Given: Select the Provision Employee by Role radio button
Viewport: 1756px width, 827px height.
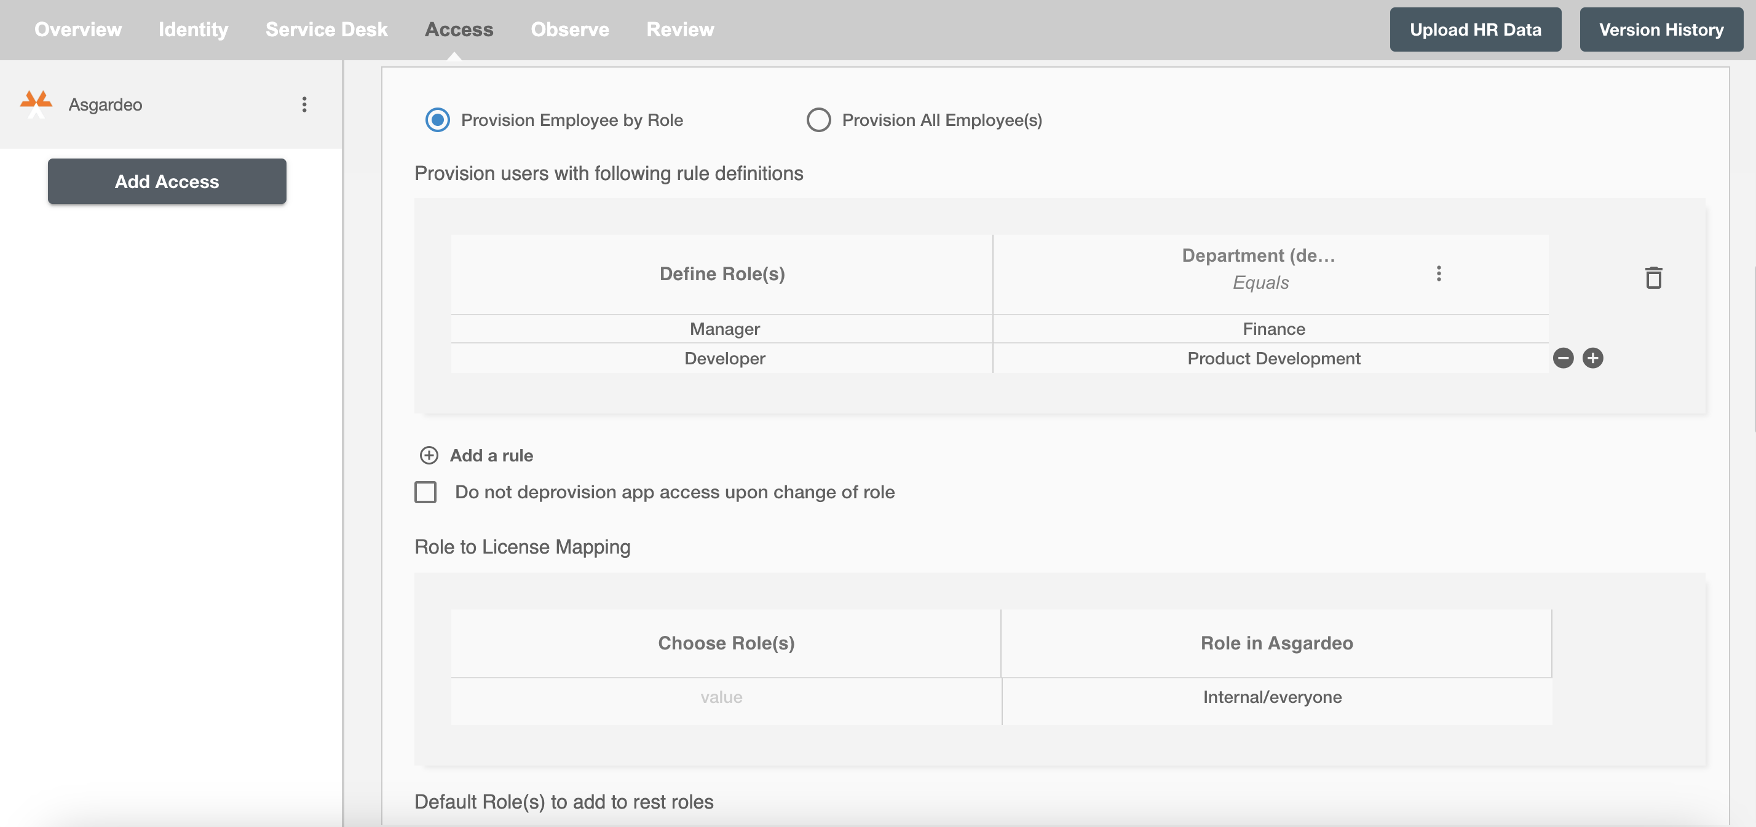Looking at the screenshot, I should pos(438,117).
